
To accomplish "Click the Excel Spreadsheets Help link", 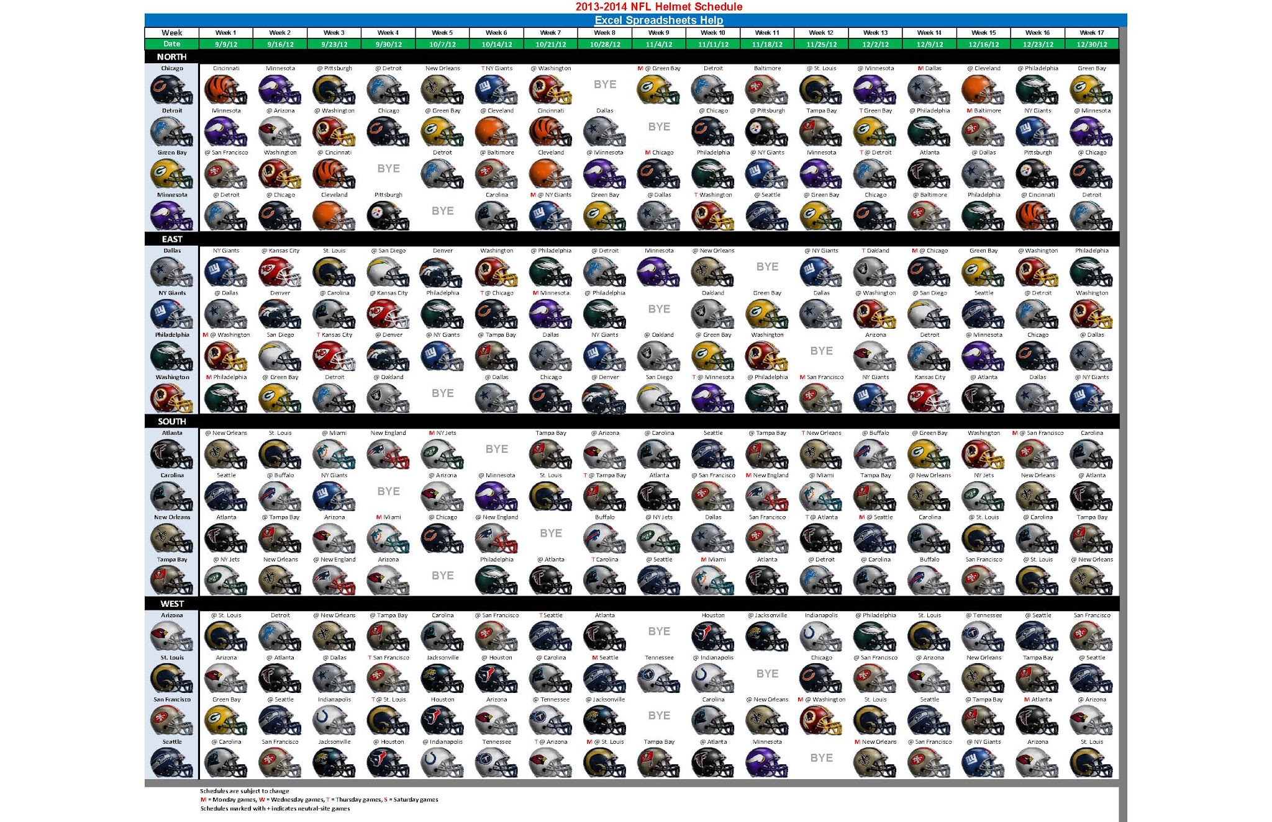I will coord(658,20).
